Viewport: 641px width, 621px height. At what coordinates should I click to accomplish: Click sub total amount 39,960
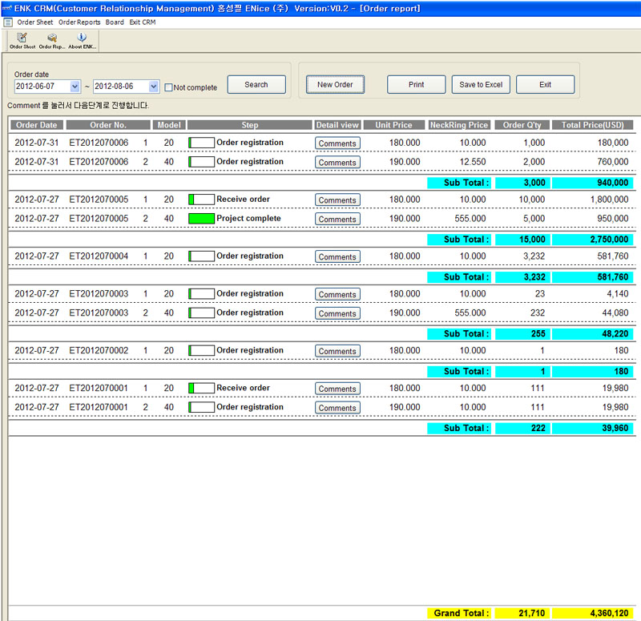click(x=593, y=429)
